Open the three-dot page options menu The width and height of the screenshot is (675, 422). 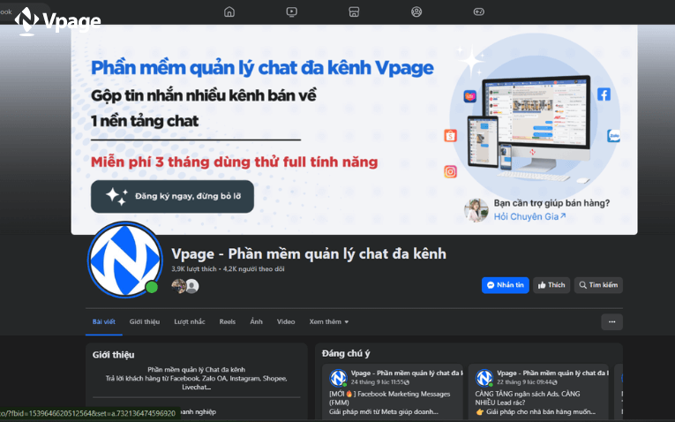tap(611, 322)
